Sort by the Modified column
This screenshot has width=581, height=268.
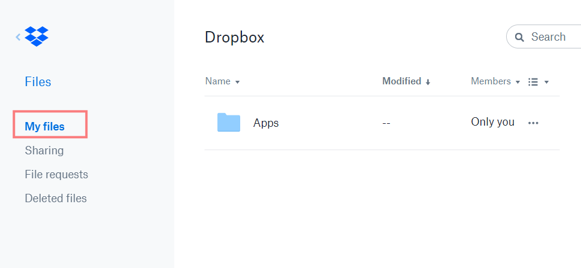[x=406, y=81]
